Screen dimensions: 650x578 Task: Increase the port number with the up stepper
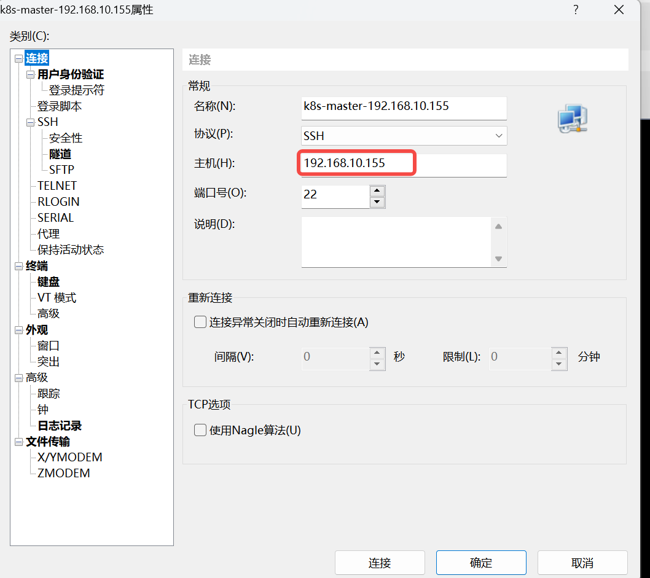pos(377,191)
